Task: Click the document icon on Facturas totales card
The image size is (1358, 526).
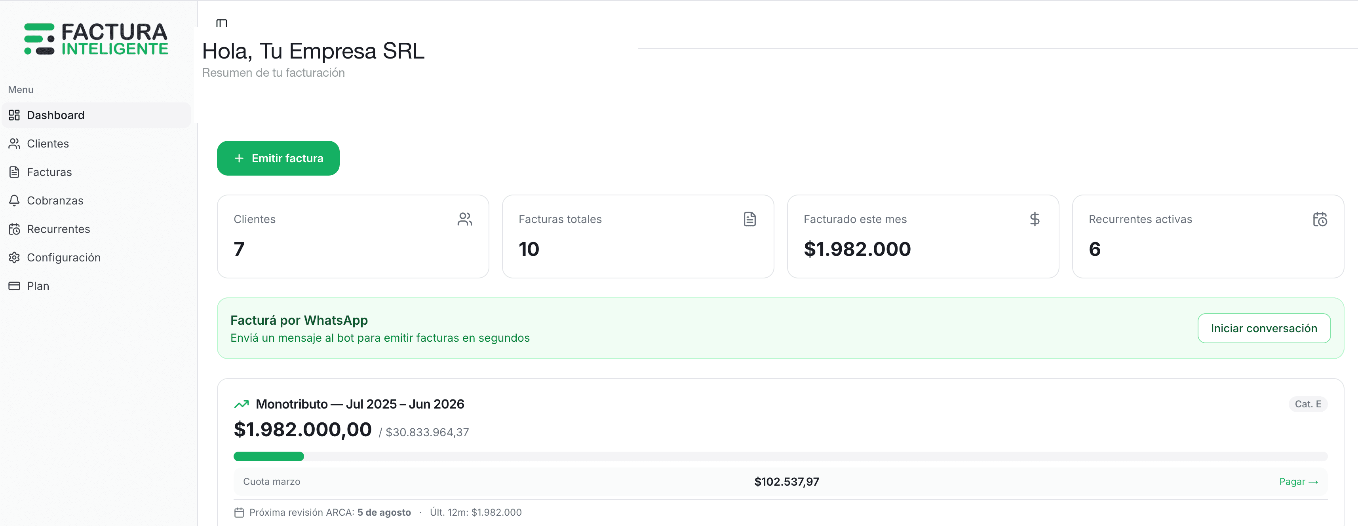Action: (x=749, y=219)
